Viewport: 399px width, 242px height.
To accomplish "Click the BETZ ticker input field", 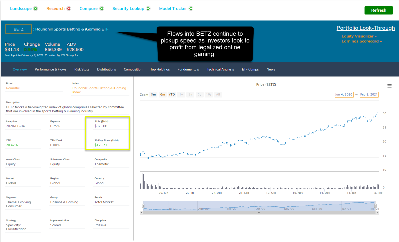I will pyautogui.click(x=18, y=29).
